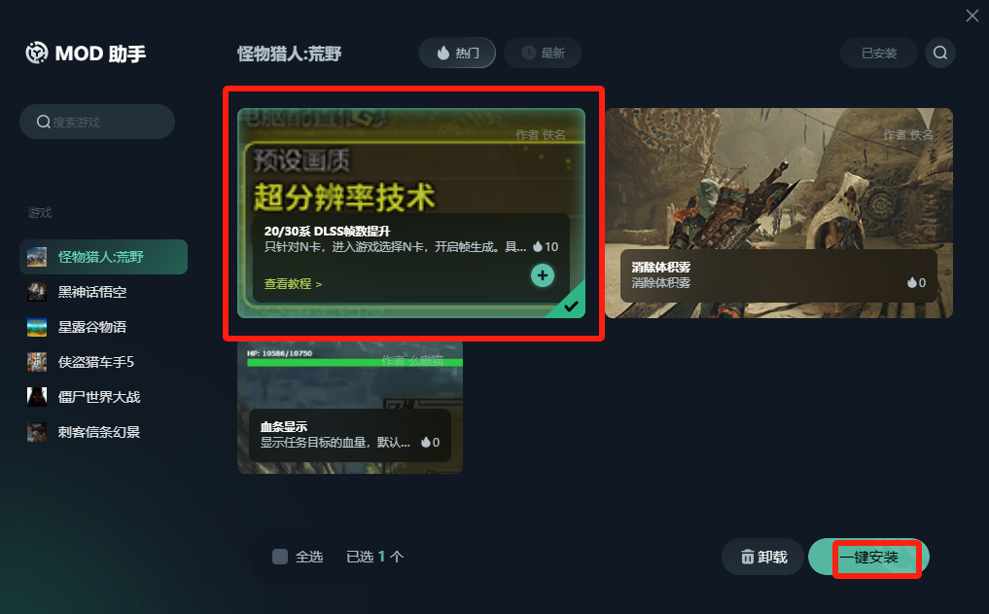The height and width of the screenshot is (614, 989).
Task: Open the 查看教程 link
Action: click(x=293, y=284)
